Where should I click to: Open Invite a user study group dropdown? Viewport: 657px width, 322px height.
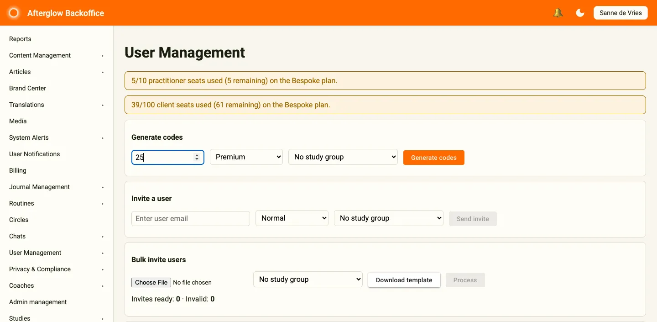tap(389, 218)
